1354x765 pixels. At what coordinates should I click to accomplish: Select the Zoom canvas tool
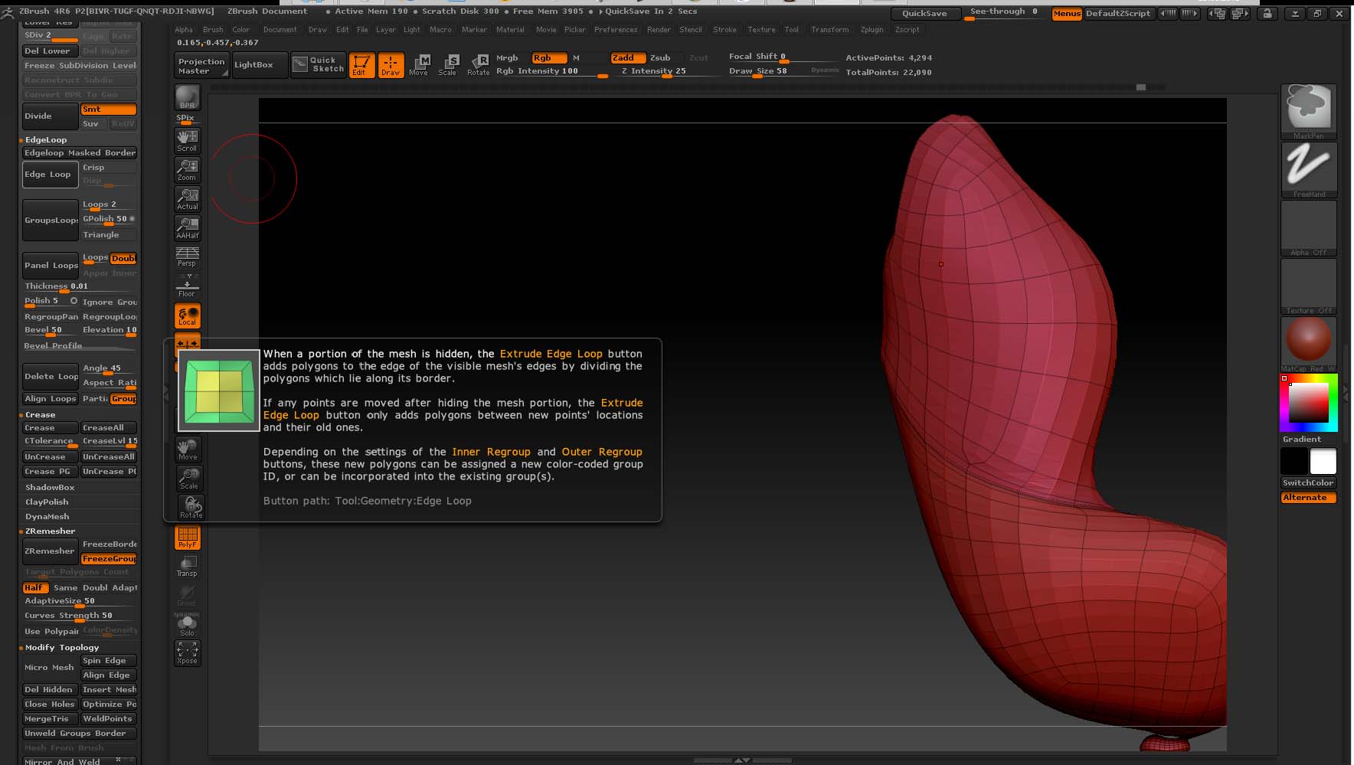[x=187, y=168]
